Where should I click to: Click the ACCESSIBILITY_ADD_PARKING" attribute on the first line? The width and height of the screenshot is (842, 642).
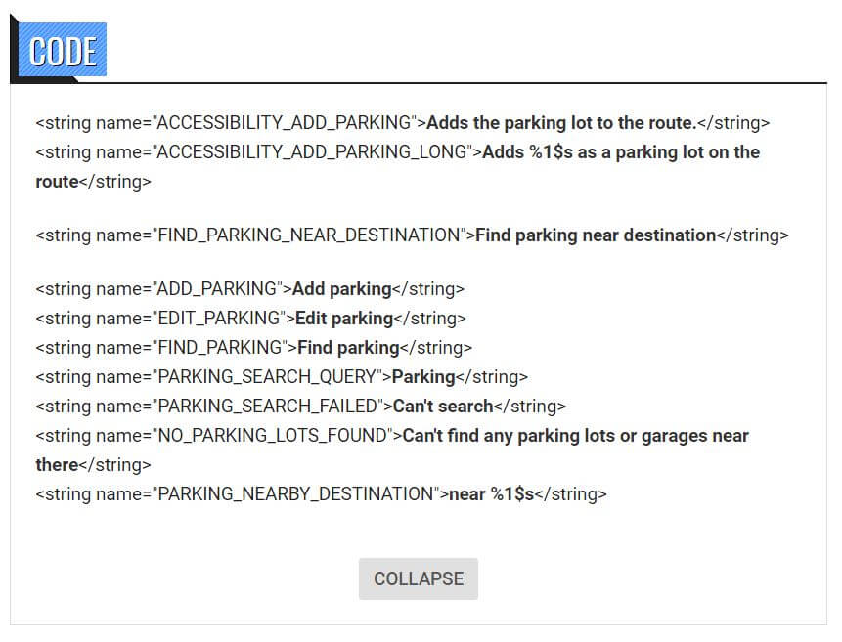[x=286, y=123]
